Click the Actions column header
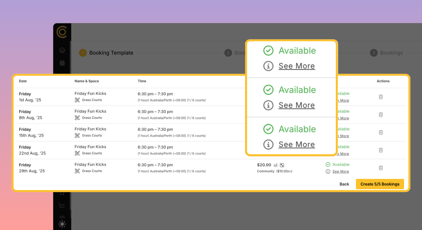Viewport: 422px width, 230px height. [383, 81]
